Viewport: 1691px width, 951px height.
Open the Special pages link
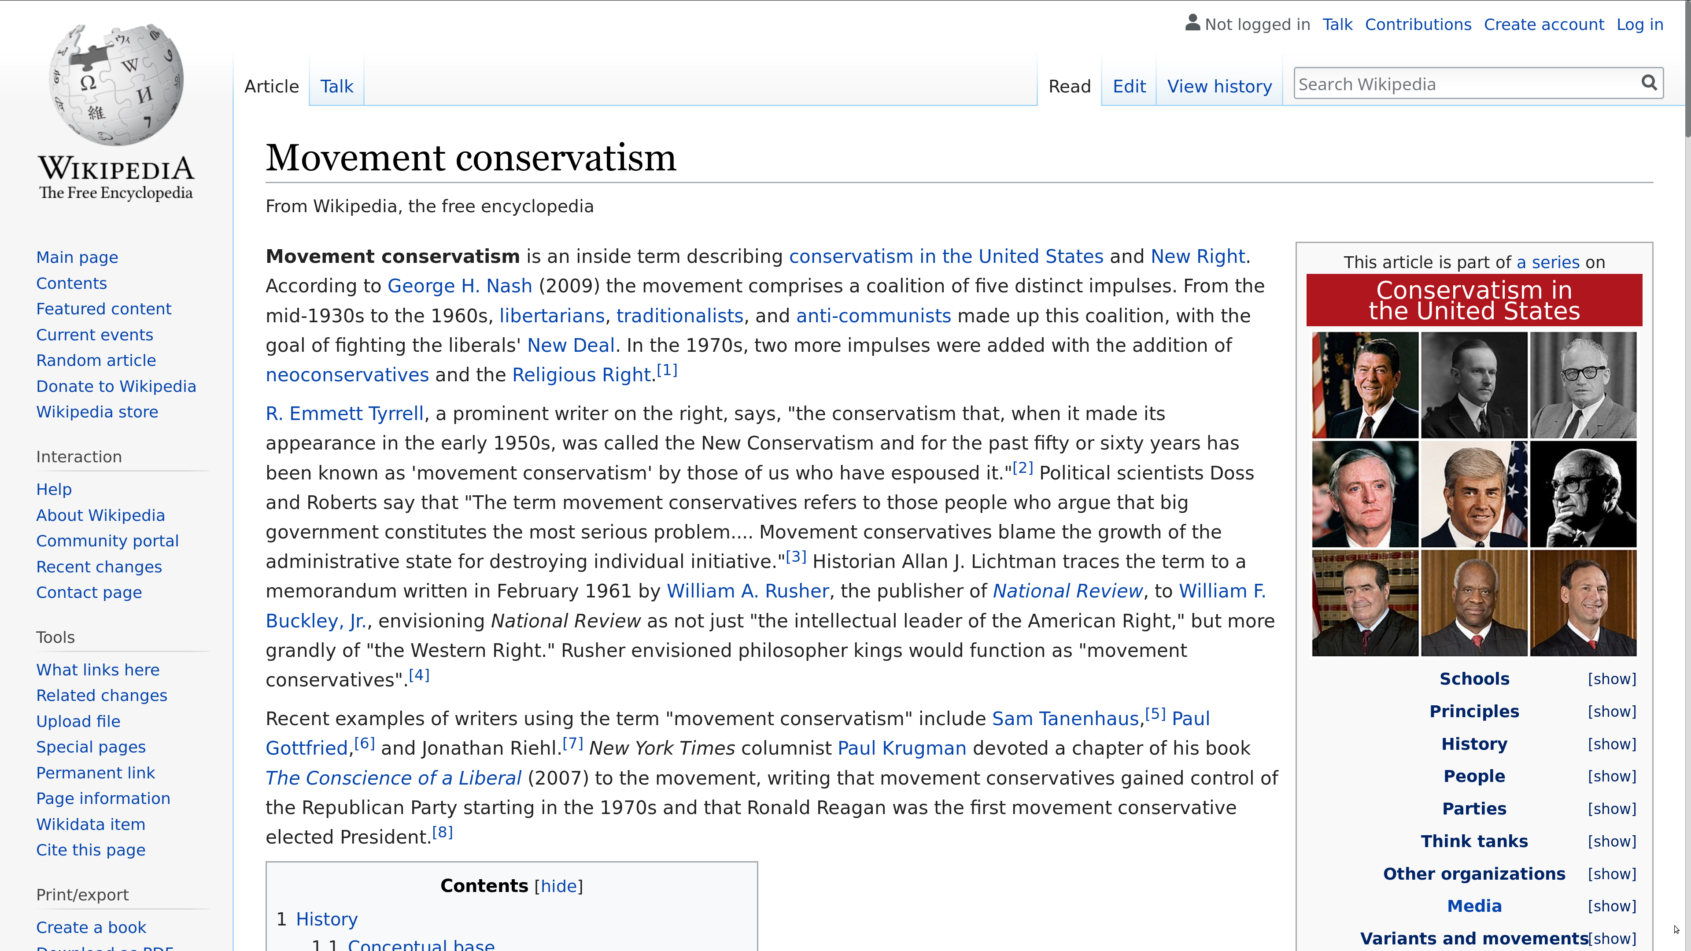point(91,747)
